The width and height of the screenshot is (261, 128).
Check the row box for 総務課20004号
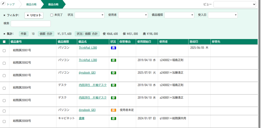(4, 88)
